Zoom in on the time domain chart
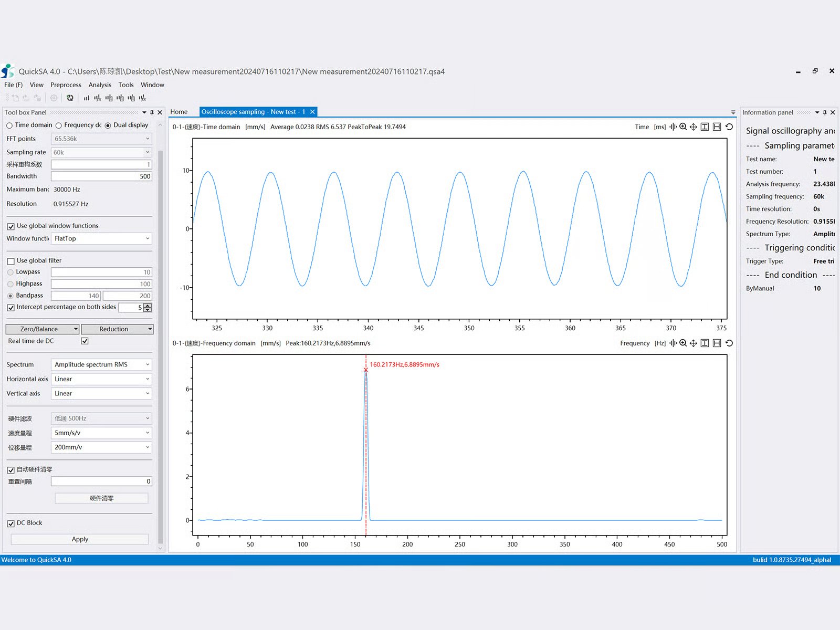This screenshot has height=630, width=840. pos(683,127)
